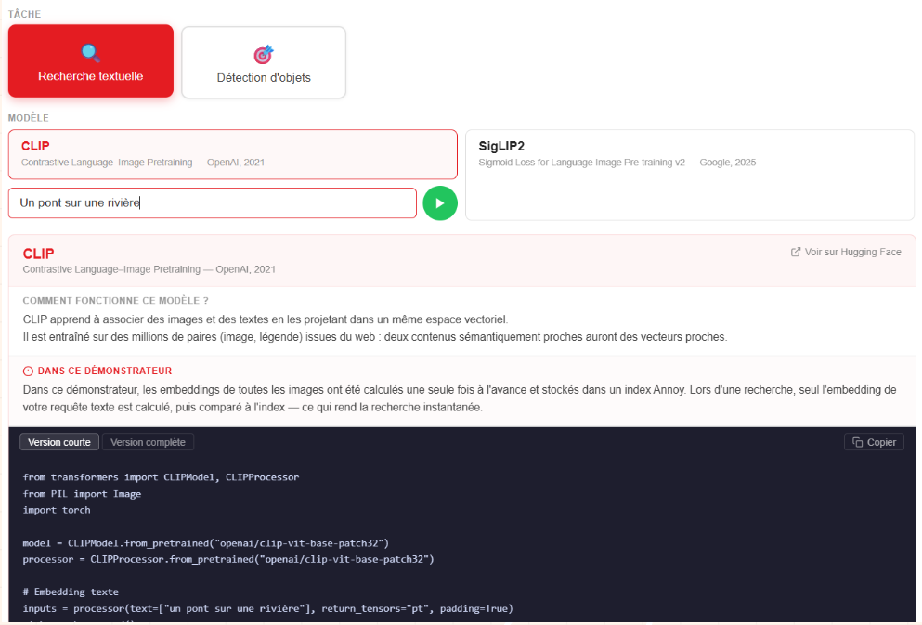Click the external link icon near Hugging Face
Image resolution: width=922 pixels, height=625 pixels.
pos(796,252)
